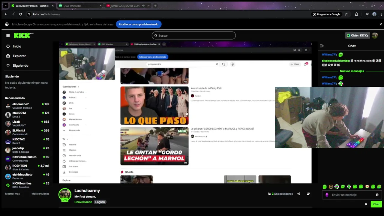Collapse the chat panel arrow icon
The height and width of the screenshot is (216, 384).
pyautogui.click(x=322, y=46)
